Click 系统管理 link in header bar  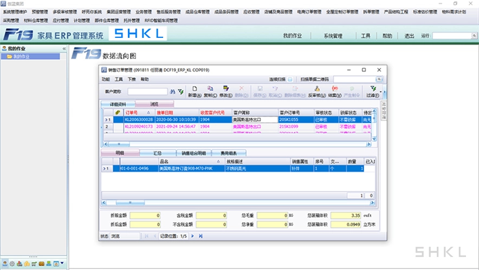pos(333,36)
